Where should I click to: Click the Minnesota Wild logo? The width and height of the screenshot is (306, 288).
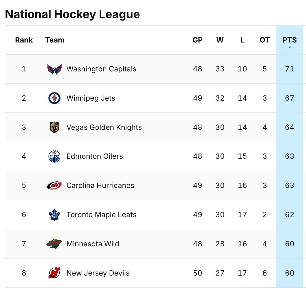pos(54,244)
